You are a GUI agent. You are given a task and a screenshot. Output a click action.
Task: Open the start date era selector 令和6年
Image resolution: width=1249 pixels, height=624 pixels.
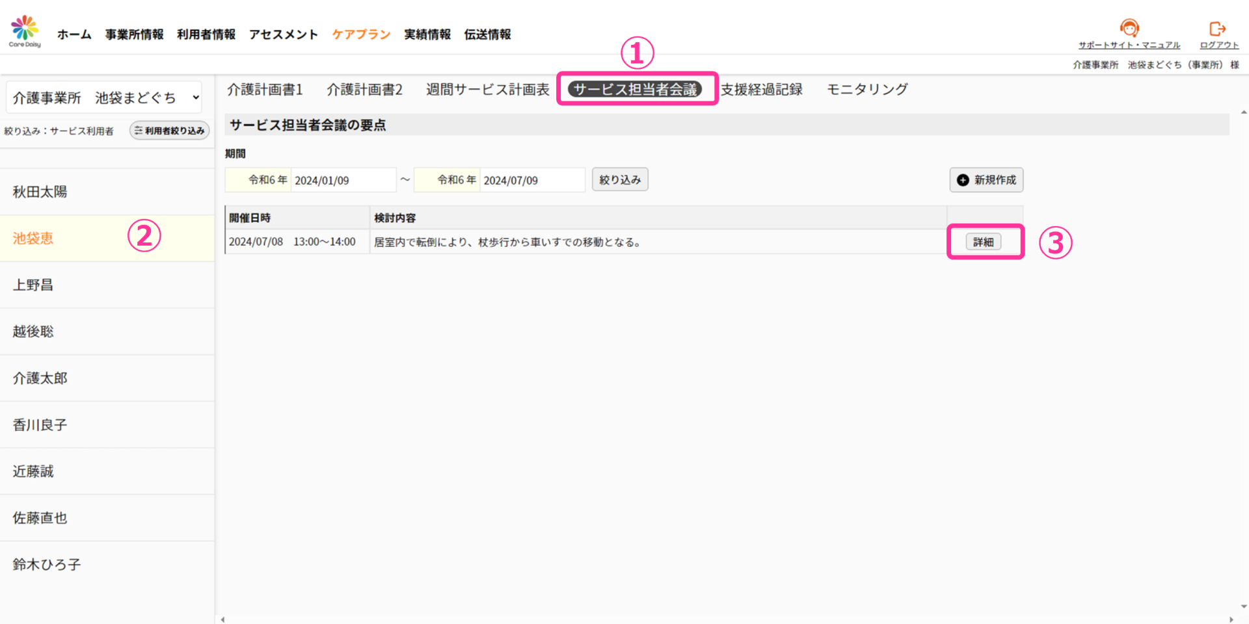click(x=259, y=180)
